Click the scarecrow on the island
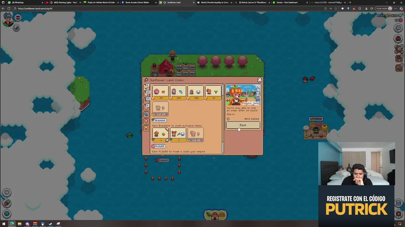 point(172,55)
